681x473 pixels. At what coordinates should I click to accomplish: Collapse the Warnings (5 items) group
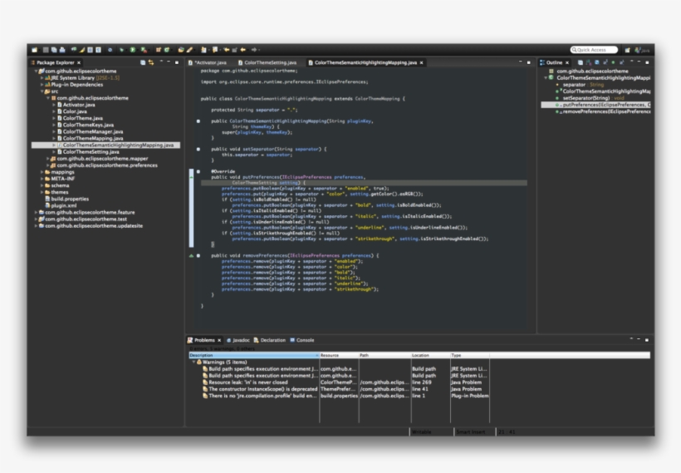coord(194,362)
